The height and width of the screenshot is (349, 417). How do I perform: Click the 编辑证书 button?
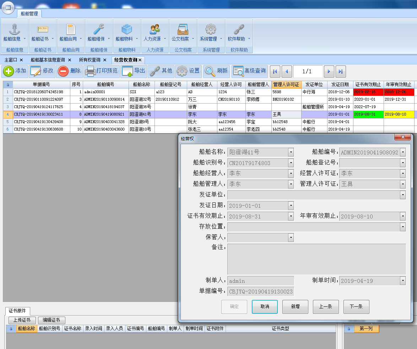52,320
